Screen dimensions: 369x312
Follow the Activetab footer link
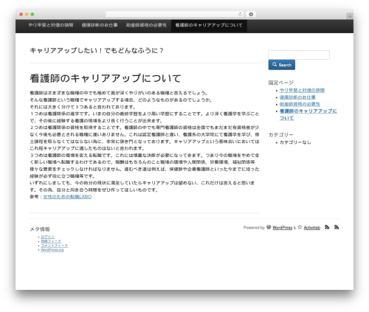[x=312, y=228]
